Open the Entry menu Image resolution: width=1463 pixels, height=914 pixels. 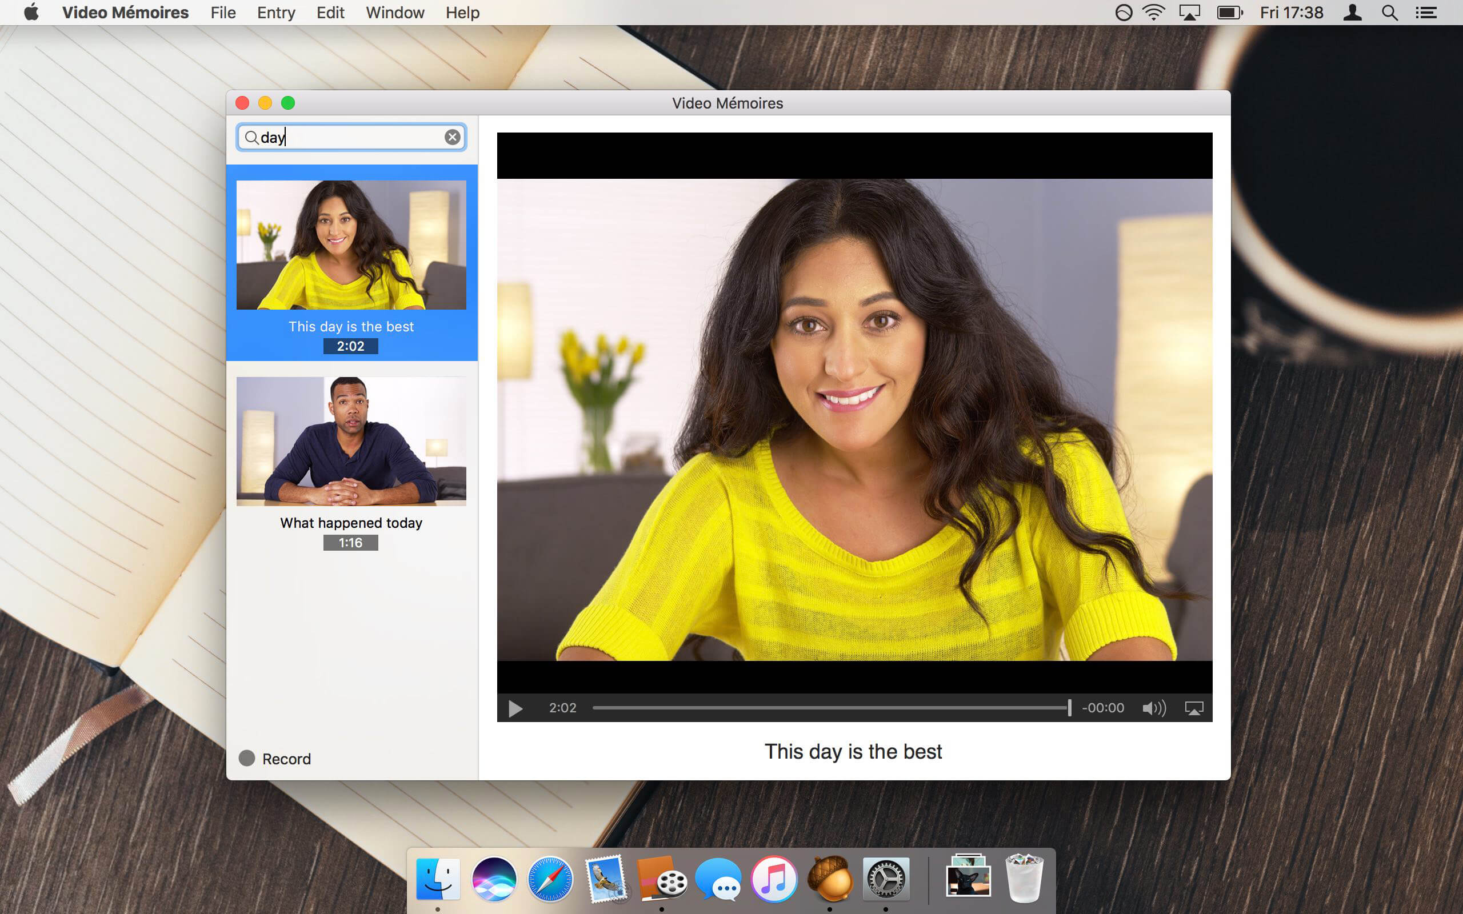coord(275,13)
